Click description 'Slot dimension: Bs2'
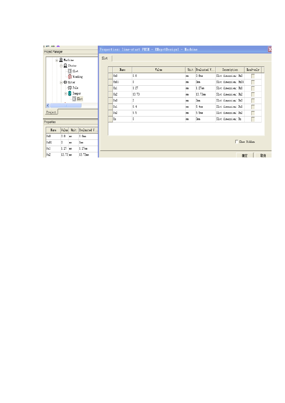The width and height of the screenshot is (285, 403). point(229,113)
